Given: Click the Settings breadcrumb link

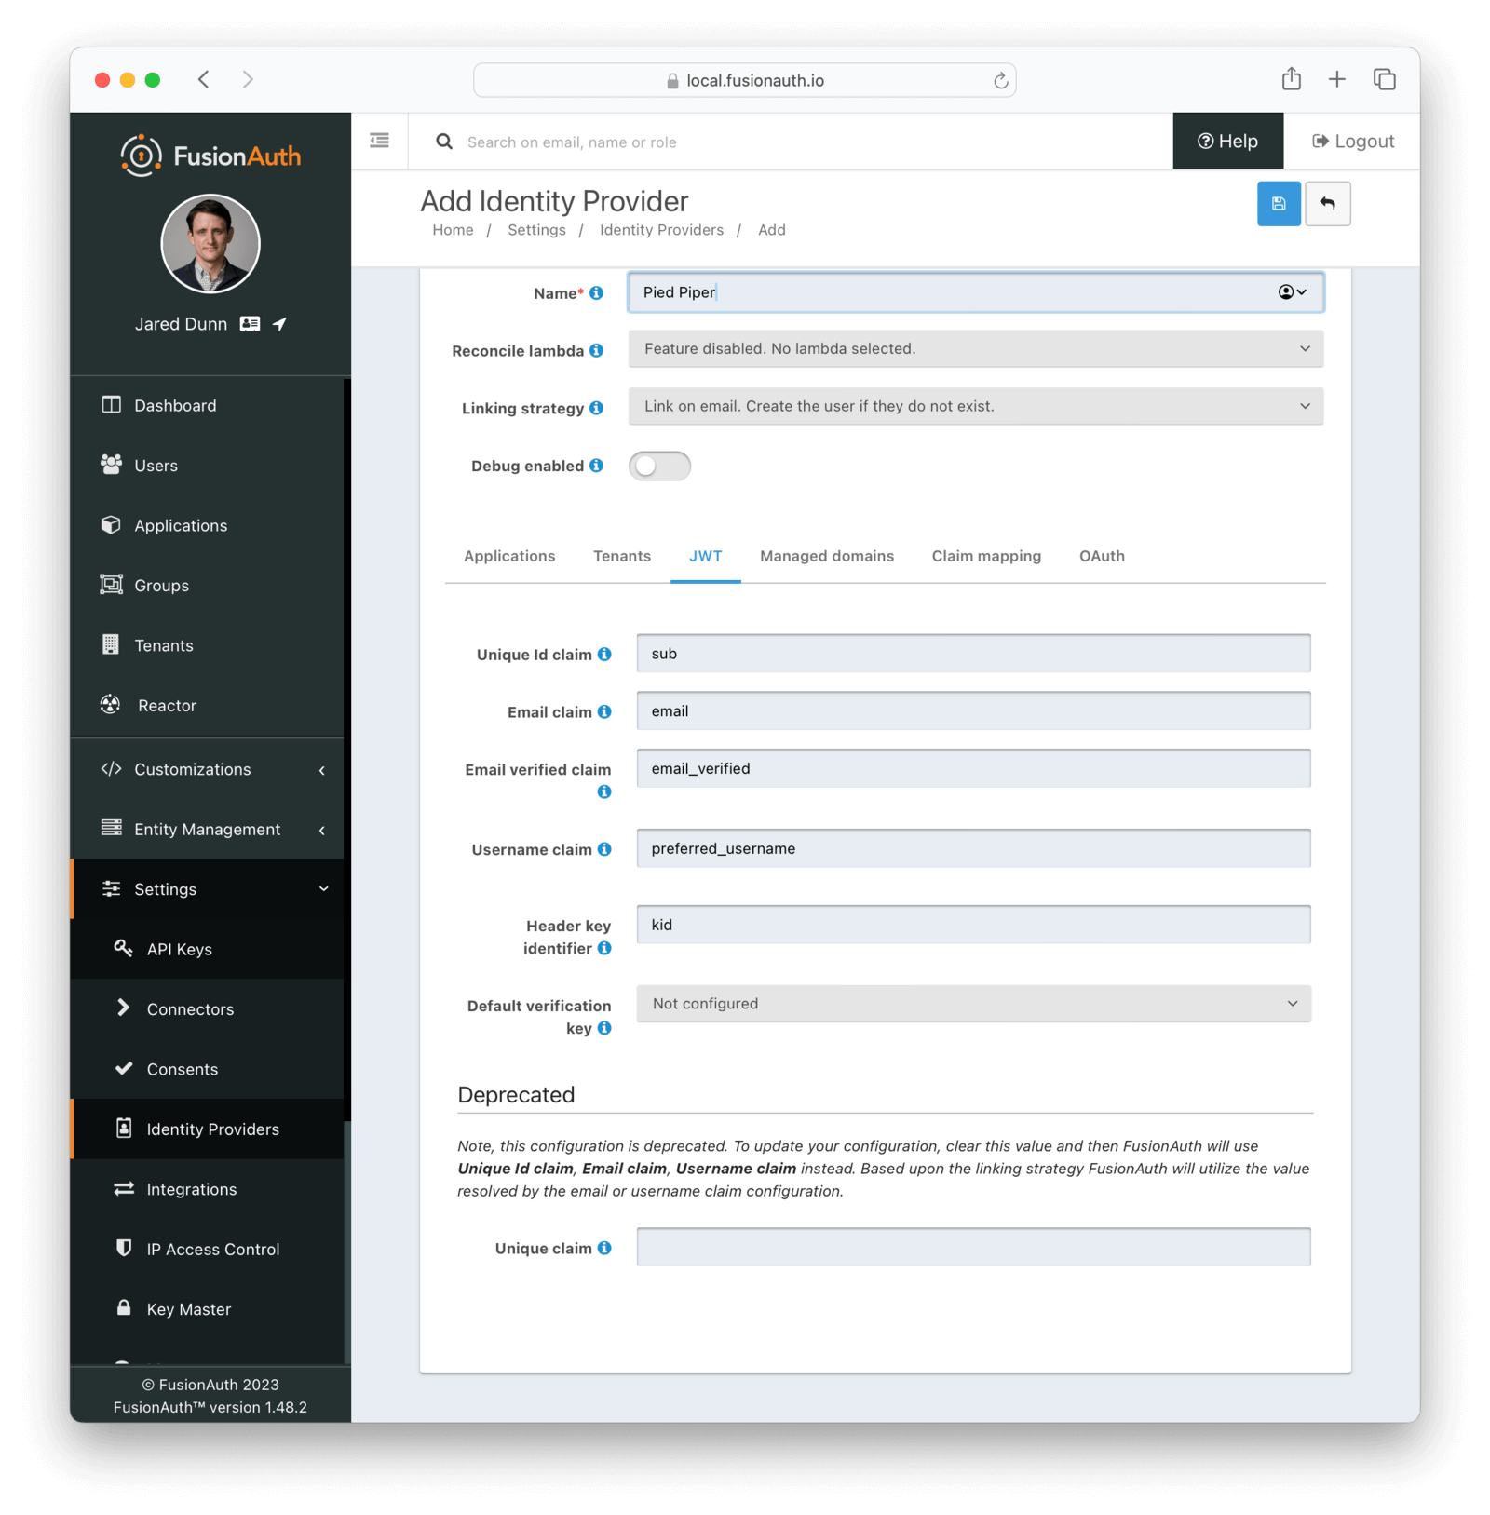Looking at the screenshot, I should pos(536,231).
